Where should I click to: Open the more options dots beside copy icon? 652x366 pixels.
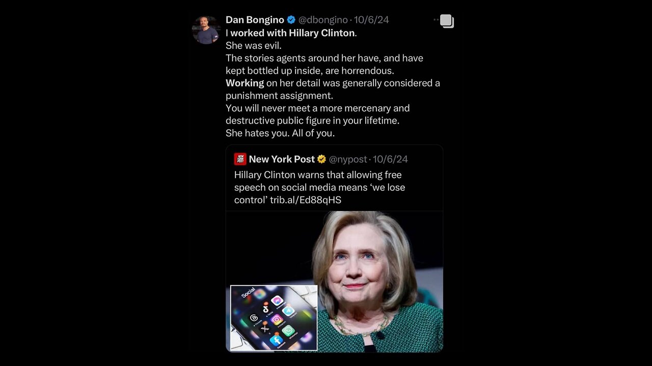click(436, 20)
